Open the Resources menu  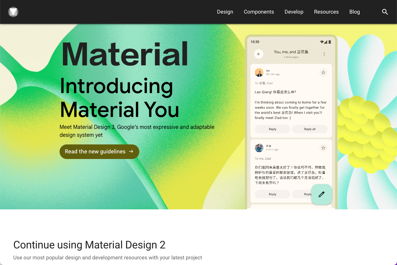(326, 12)
